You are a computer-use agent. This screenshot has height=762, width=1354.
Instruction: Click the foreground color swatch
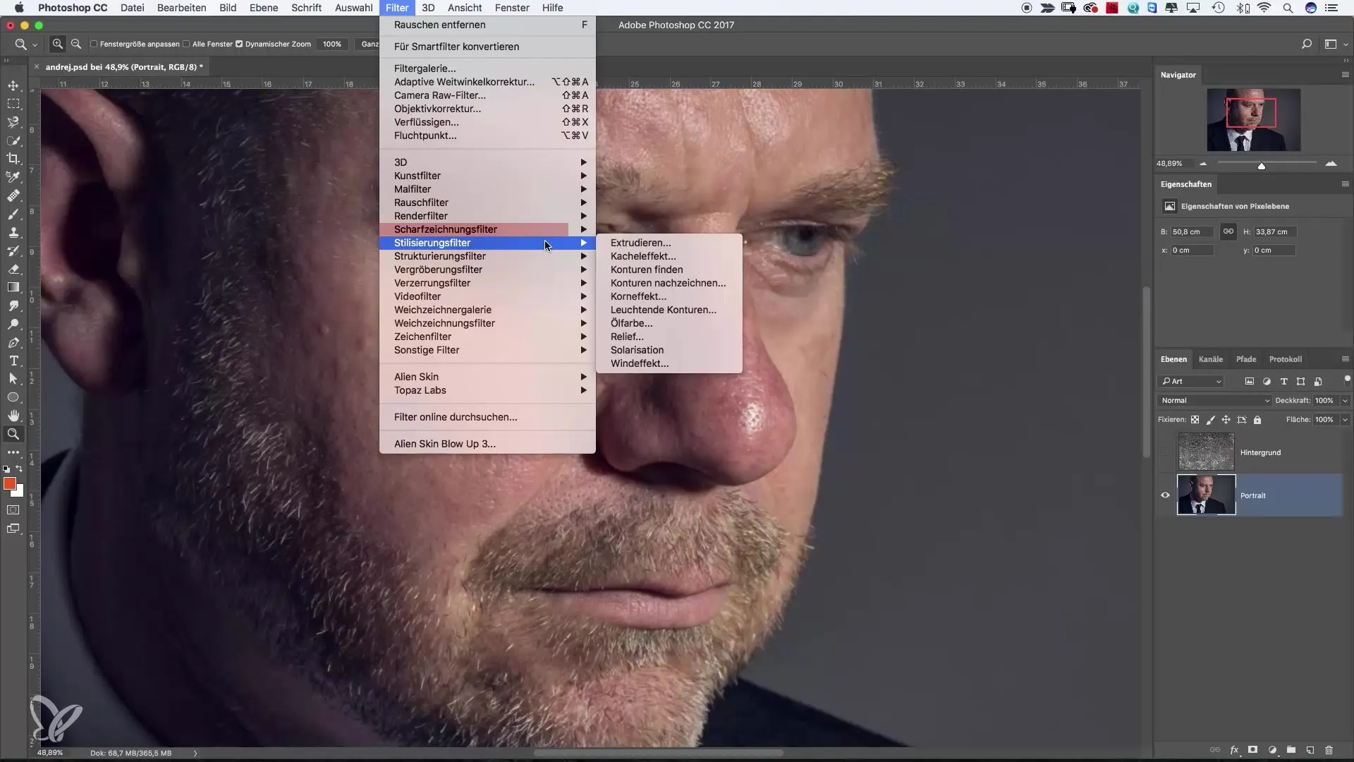coord(9,483)
